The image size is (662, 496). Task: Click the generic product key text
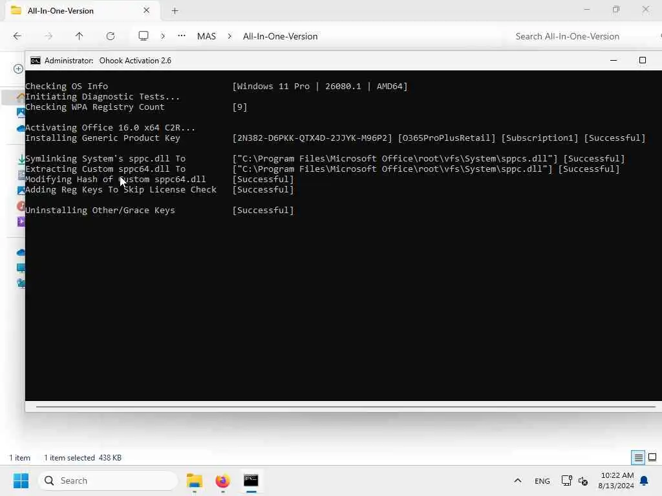pyautogui.click(x=312, y=138)
